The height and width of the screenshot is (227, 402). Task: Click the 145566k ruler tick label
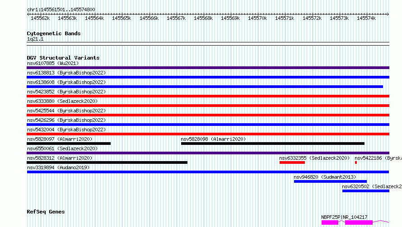pos(149,19)
